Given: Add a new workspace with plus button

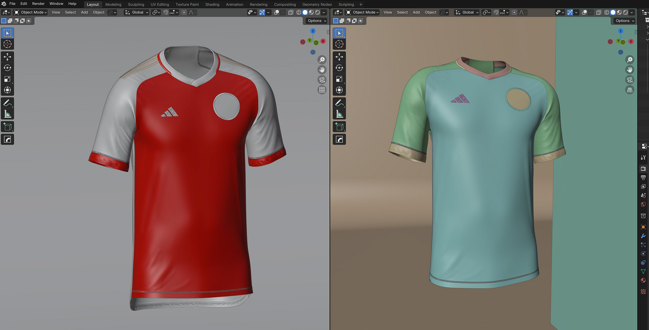Looking at the screenshot, I should (x=361, y=4).
